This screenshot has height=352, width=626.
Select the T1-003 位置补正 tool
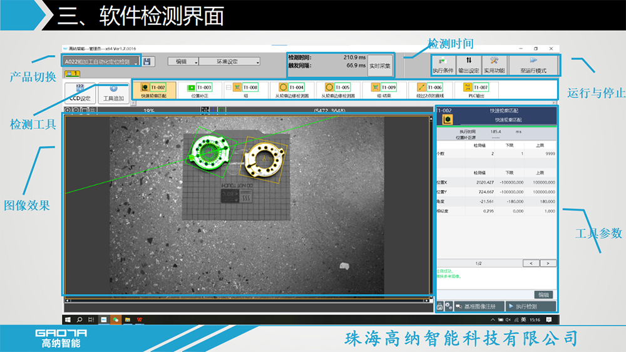199,91
